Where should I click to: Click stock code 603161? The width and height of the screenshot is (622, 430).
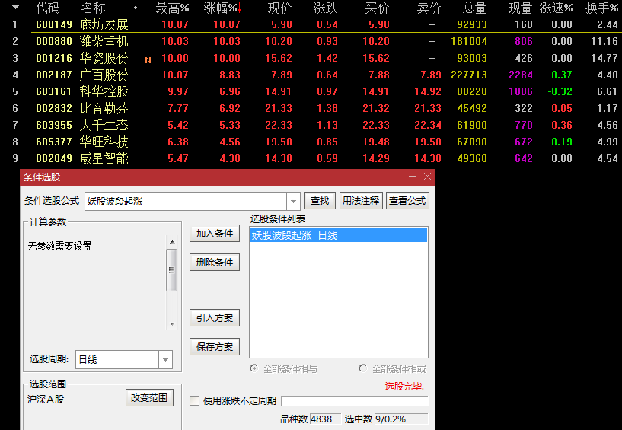pos(54,91)
